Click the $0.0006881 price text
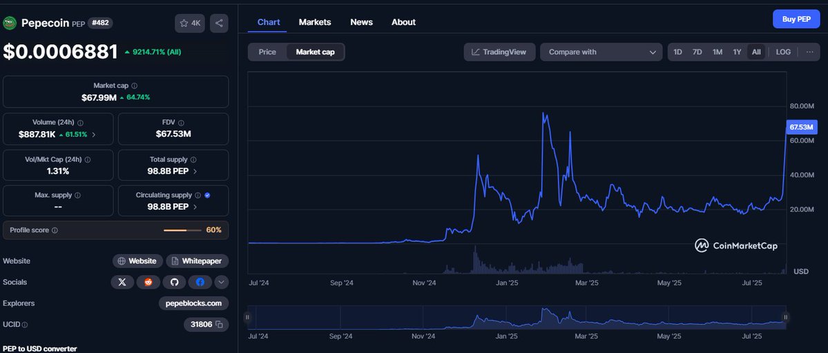This screenshot has width=828, height=353. point(60,52)
